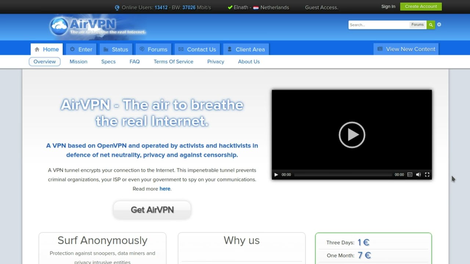Mute the video with the speaker icon
This screenshot has height=264, width=470.
point(418,175)
